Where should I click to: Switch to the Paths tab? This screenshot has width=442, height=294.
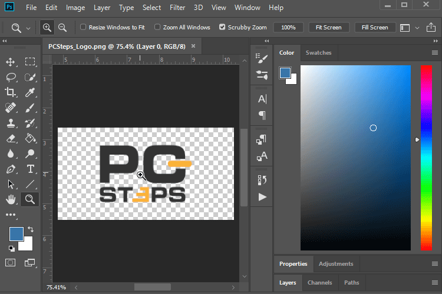click(x=351, y=282)
